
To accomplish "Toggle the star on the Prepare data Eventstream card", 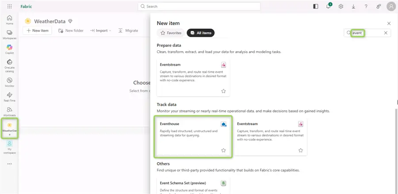I will pos(223,91).
